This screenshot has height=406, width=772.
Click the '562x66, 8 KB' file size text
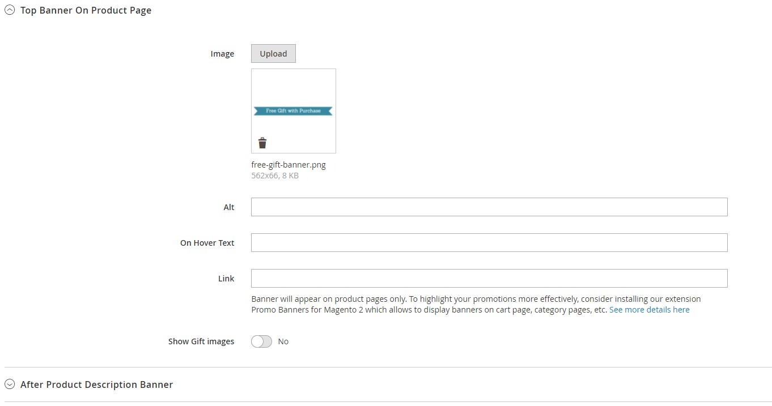tap(275, 176)
